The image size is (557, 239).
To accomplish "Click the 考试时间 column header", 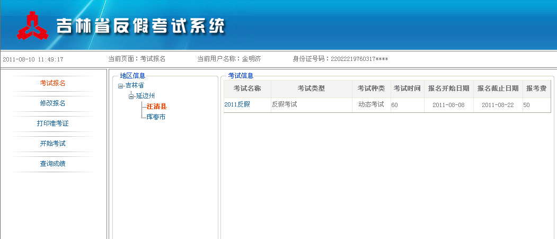I will [408, 89].
